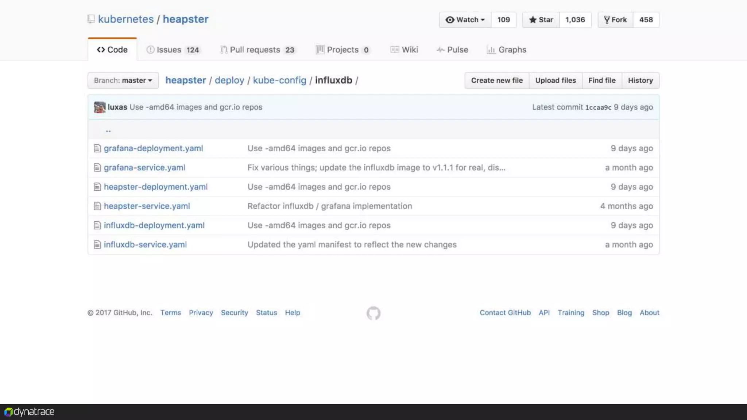Star the heapster repository
Viewport: 747px width, 420px height.
[x=541, y=20]
